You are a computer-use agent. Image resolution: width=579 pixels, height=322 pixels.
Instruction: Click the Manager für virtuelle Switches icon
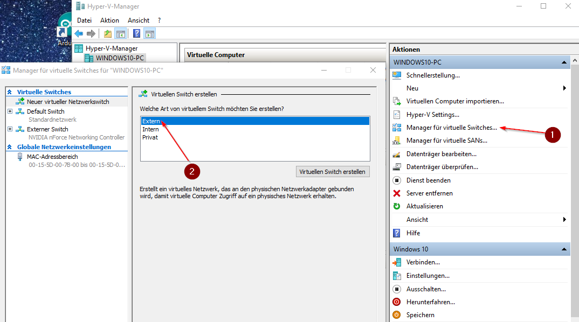coord(397,127)
